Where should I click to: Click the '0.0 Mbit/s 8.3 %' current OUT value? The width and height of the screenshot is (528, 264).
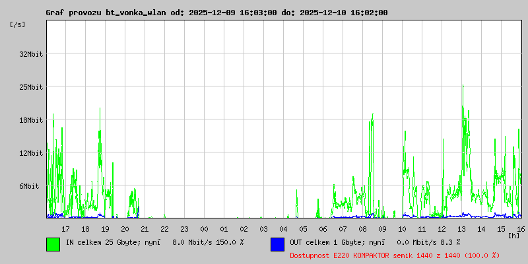(x=428, y=242)
